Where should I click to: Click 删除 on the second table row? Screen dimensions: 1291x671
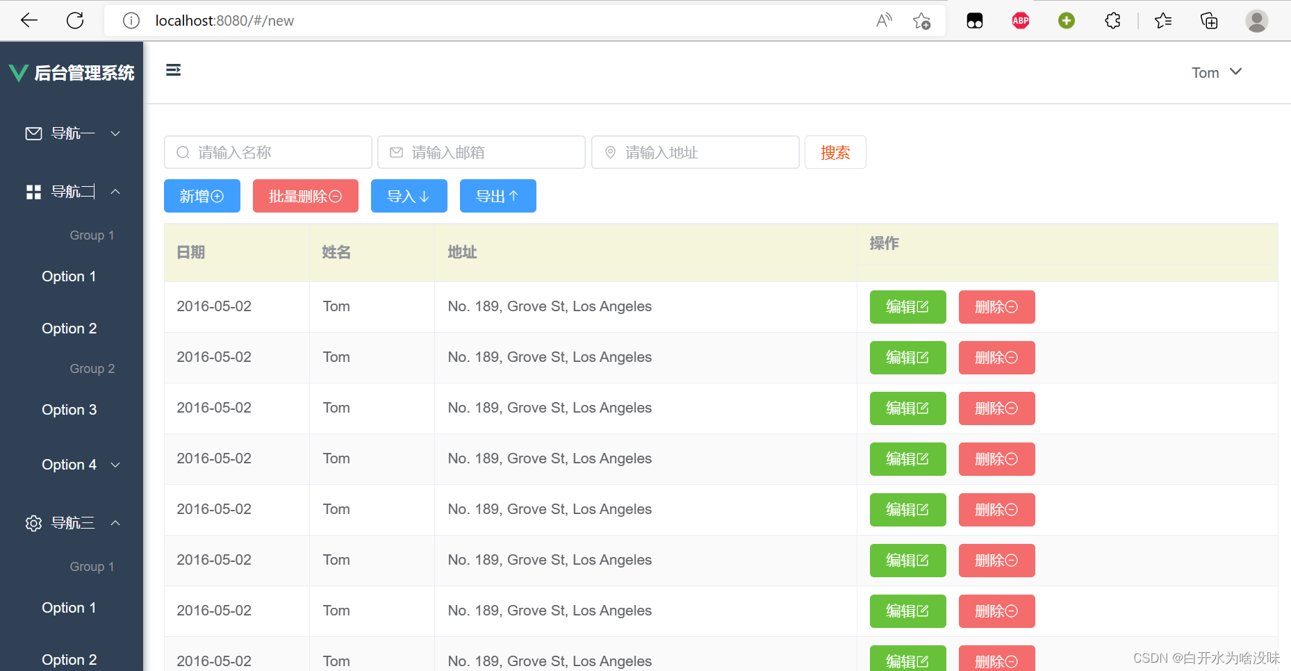tap(996, 357)
